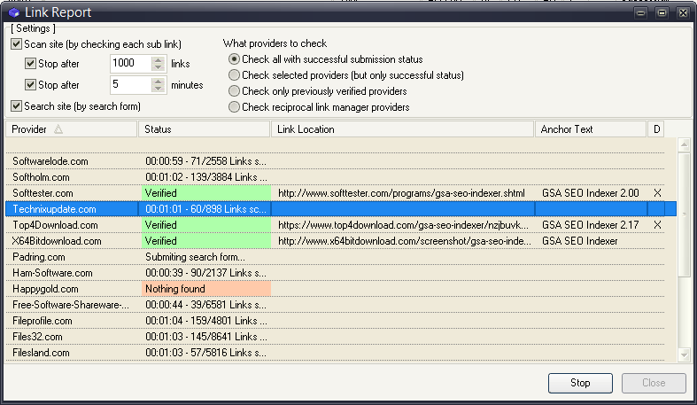
Task: Select the Softwarelode.com row
Action: (335, 161)
